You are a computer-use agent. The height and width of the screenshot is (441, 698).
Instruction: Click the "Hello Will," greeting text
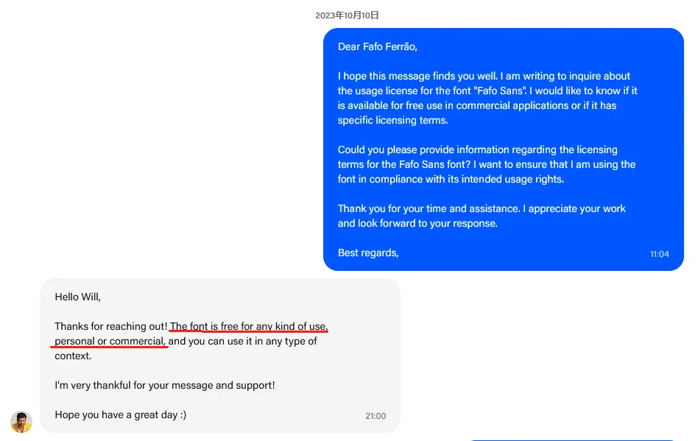(x=78, y=297)
